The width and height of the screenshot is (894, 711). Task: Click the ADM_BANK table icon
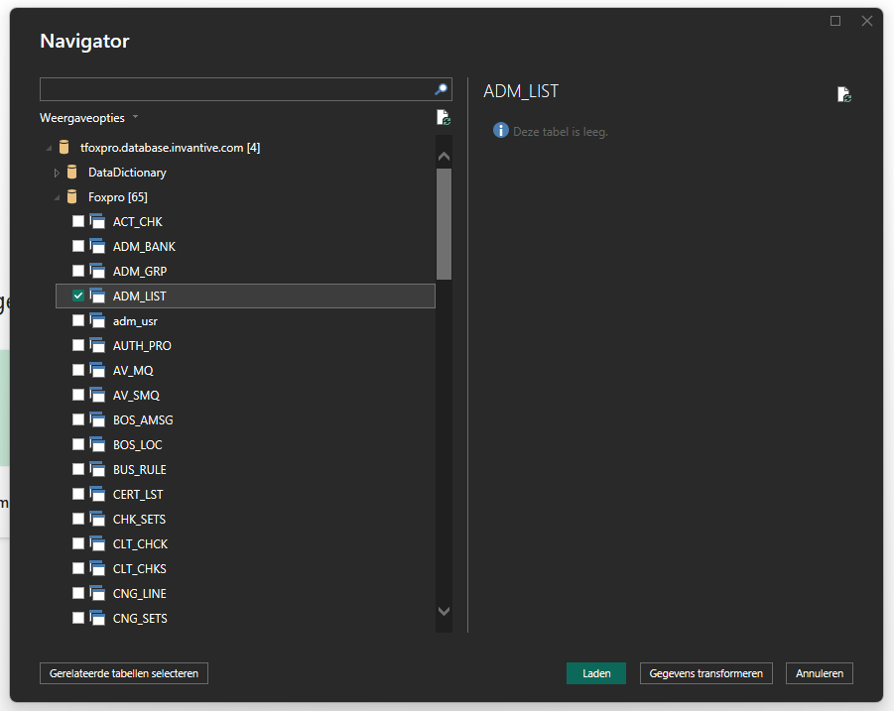tap(97, 247)
